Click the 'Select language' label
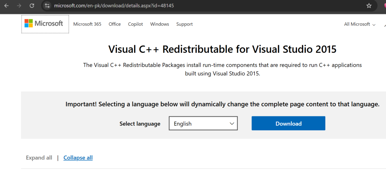The image size is (386, 177). coord(140,124)
